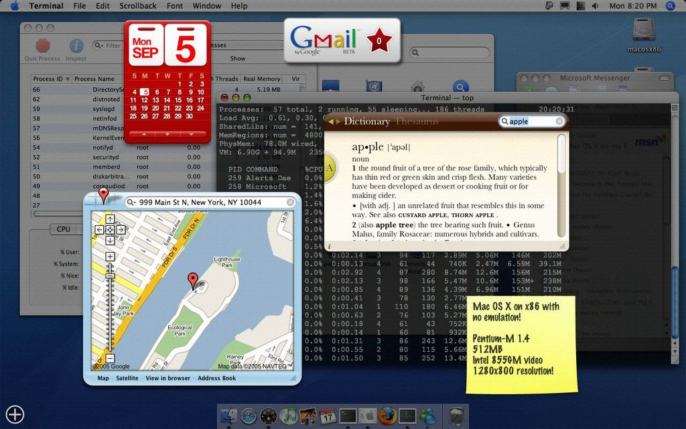Switch to Terminal via Dock icon
The width and height of the screenshot is (686, 429).
pos(348,416)
